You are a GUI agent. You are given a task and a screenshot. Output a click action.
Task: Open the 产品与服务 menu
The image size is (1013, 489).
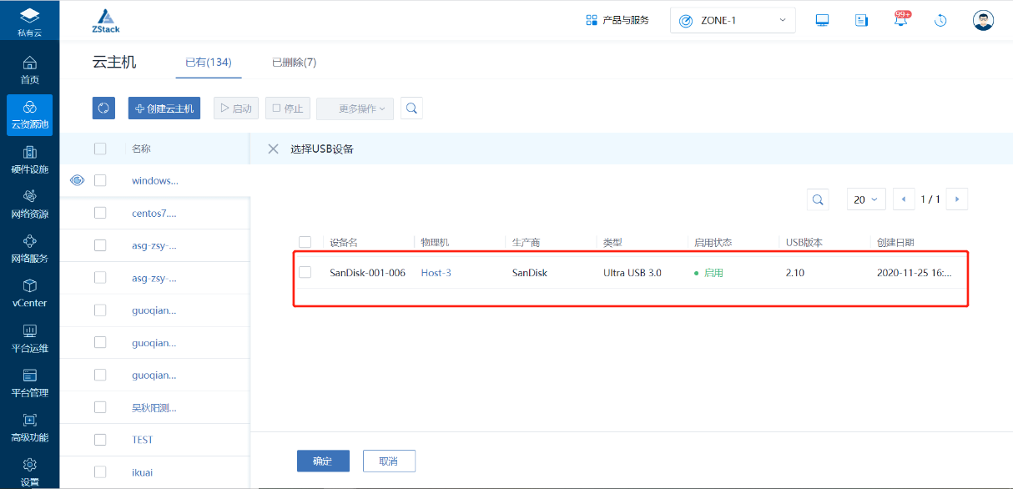click(x=617, y=20)
